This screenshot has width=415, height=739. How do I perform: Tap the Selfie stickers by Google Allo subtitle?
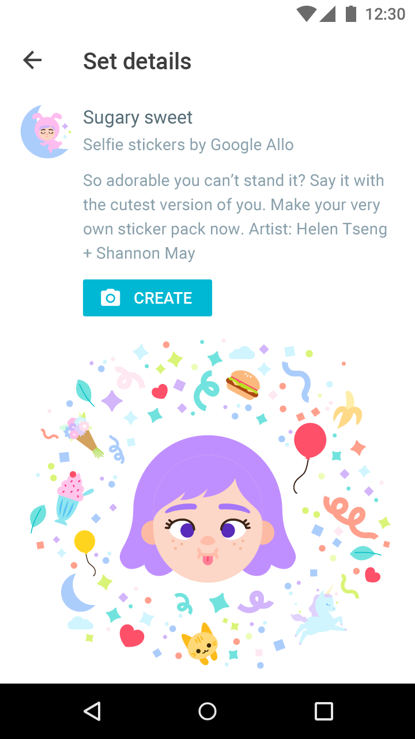[188, 144]
